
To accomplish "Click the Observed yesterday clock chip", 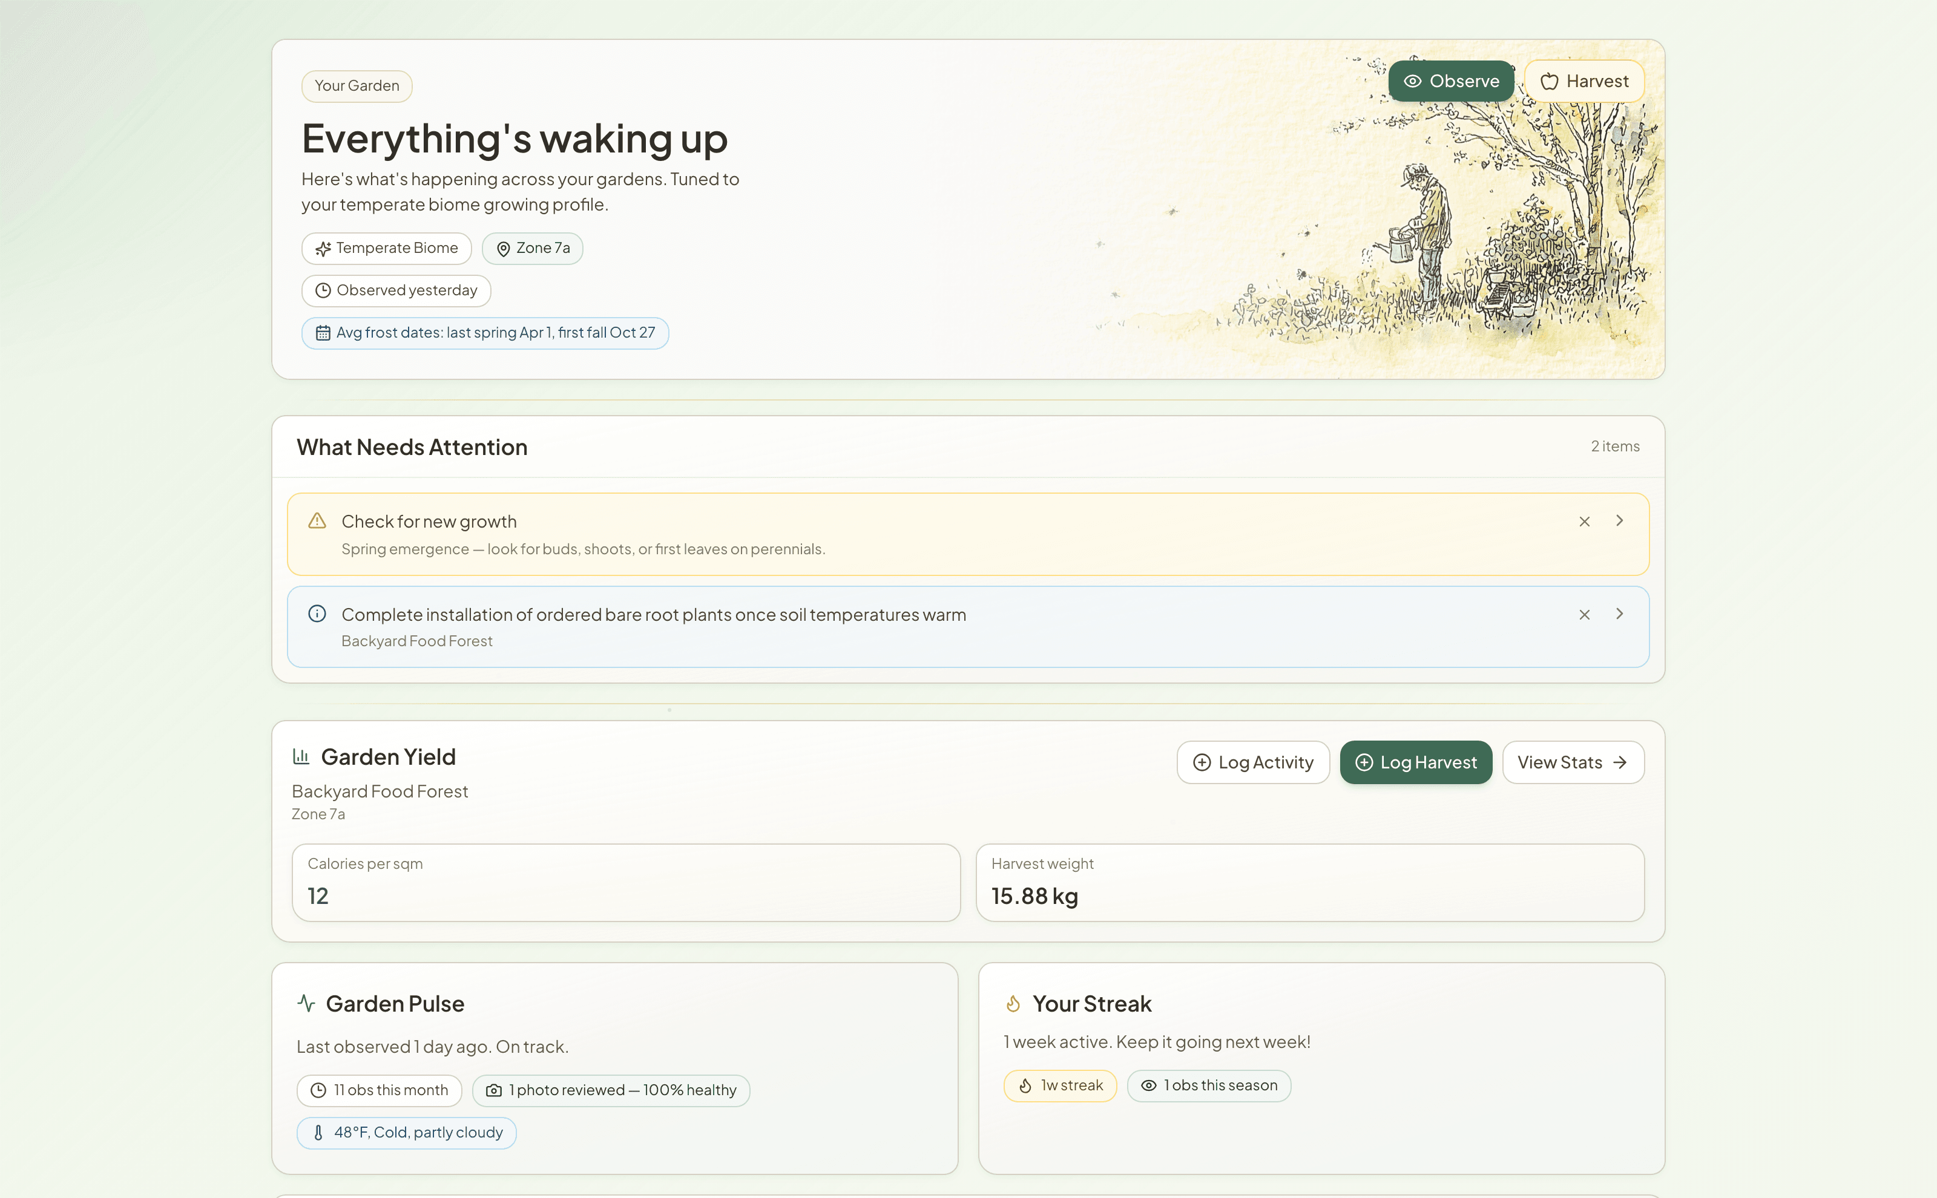I will 395,291.
